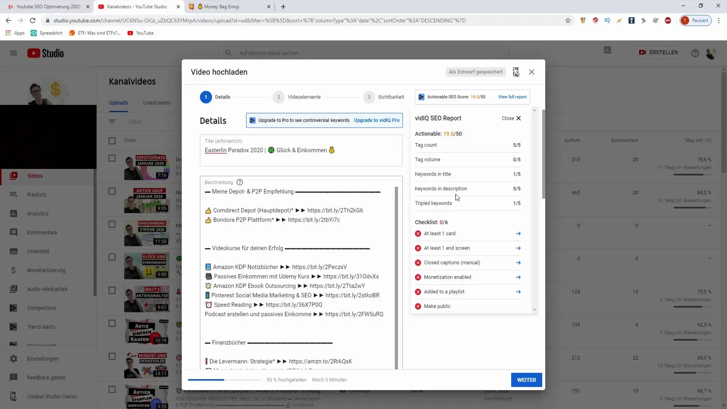Click the help icon next to Beschreibung
The width and height of the screenshot is (727, 409).
coord(240,182)
